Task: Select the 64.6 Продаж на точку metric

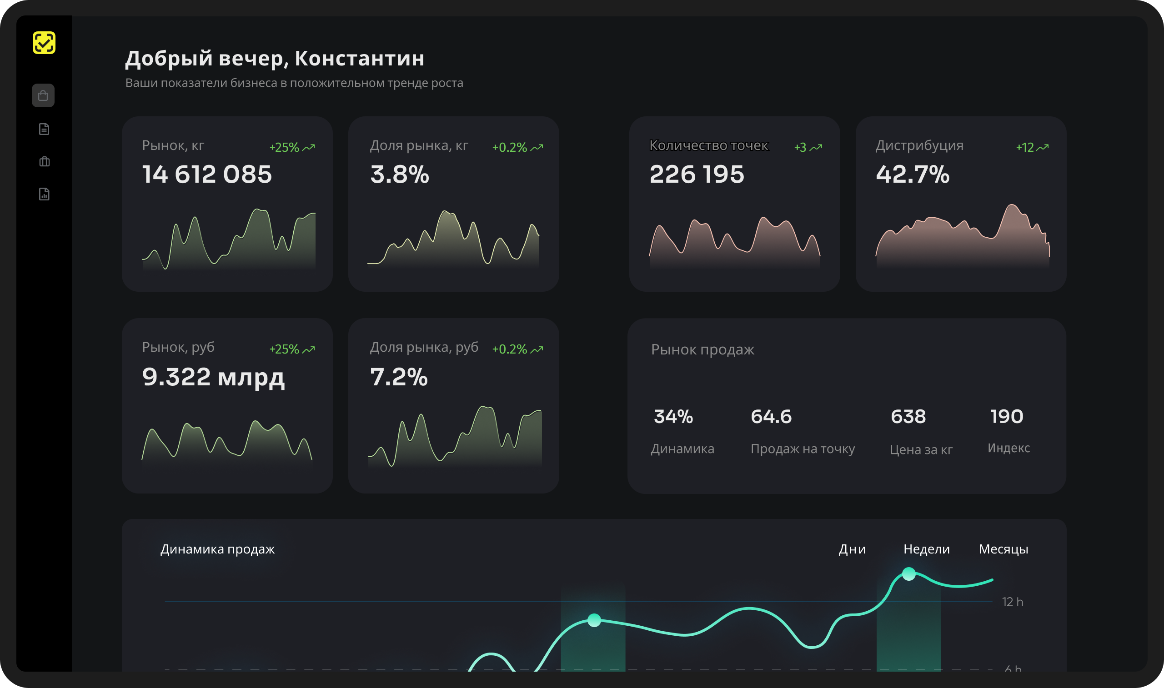Action: click(803, 431)
